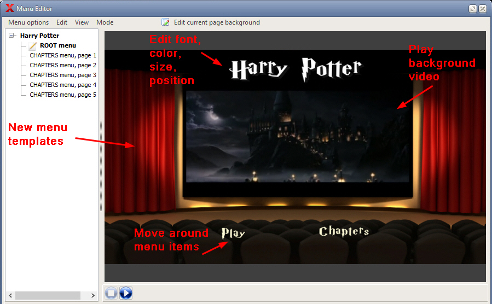Select CHAPTERS menu, page 5
The width and height of the screenshot is (492, 304).
(63, 95)
